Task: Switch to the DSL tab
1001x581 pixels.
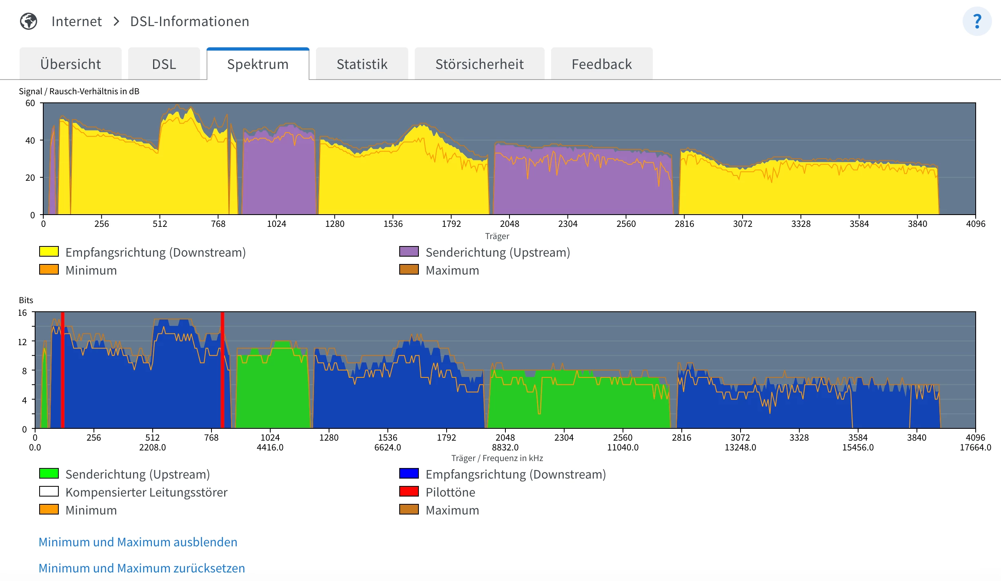Action: pyautogui.click(x=164, y=64)
